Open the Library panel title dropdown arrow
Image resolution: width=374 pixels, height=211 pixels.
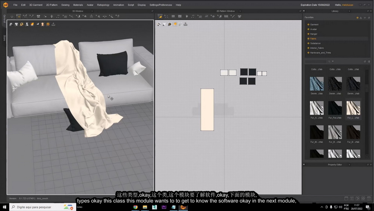pos(349,11)
